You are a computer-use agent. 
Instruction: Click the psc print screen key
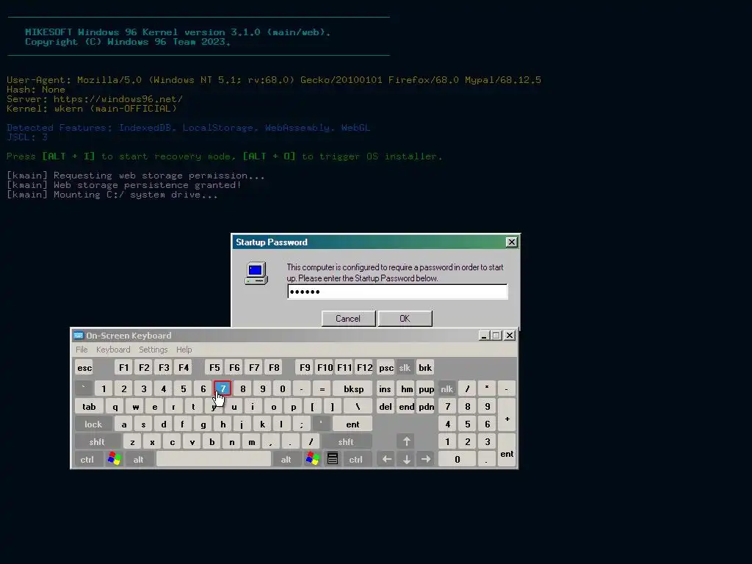[386, 367]
